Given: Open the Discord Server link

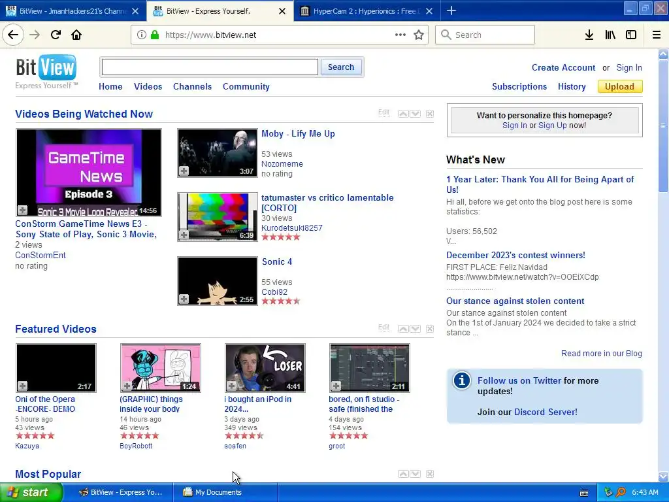Looking at the screenshot, I should (x=546, y=412).
